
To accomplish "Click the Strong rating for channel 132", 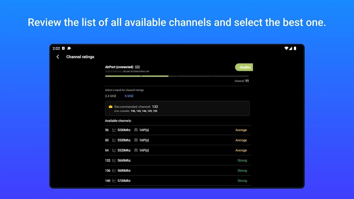I will pos(242,160).
